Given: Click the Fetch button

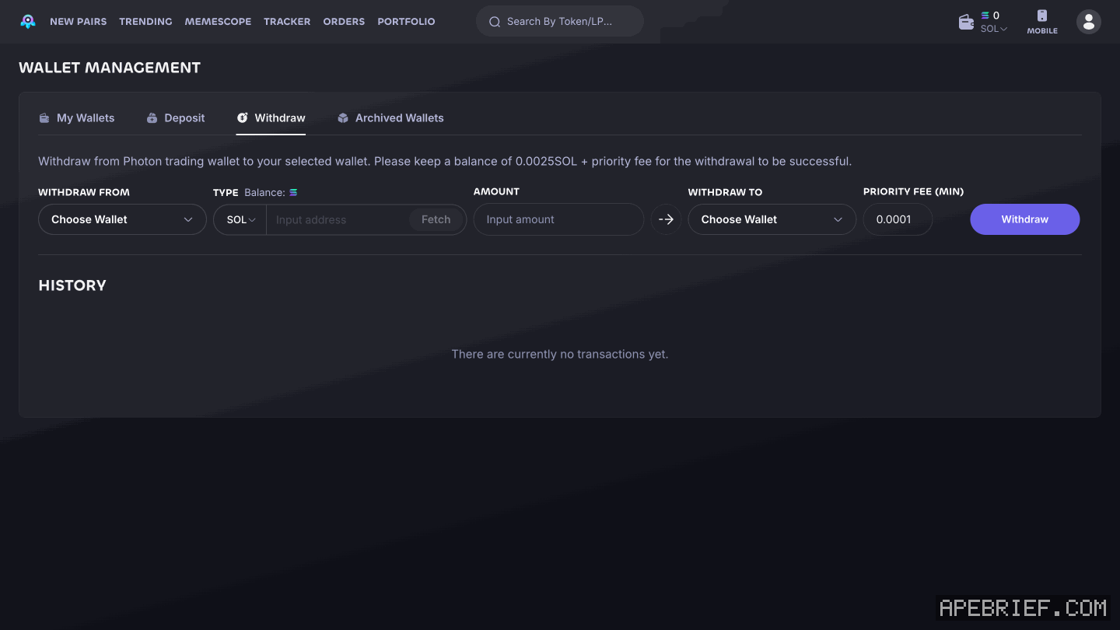Looking at the screenshot, I should tap(436, 219).
